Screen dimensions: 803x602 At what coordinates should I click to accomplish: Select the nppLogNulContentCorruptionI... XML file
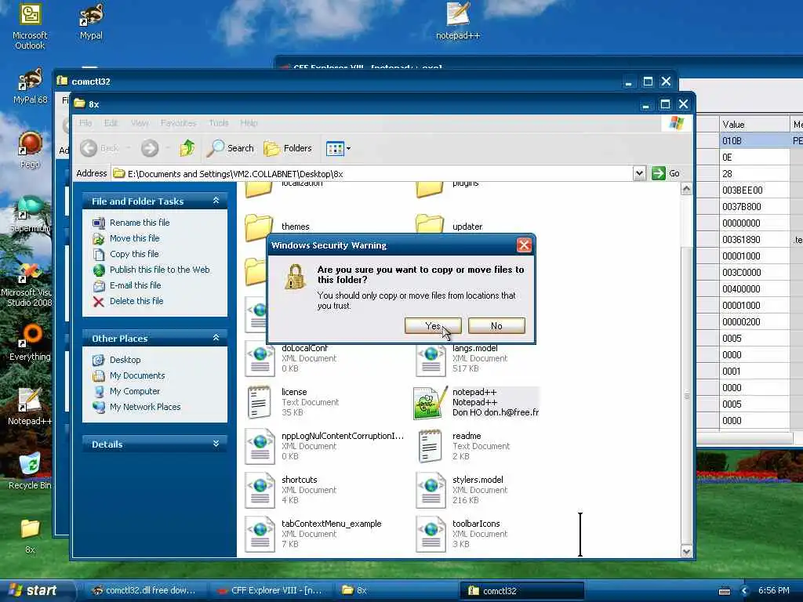[324, 446]
